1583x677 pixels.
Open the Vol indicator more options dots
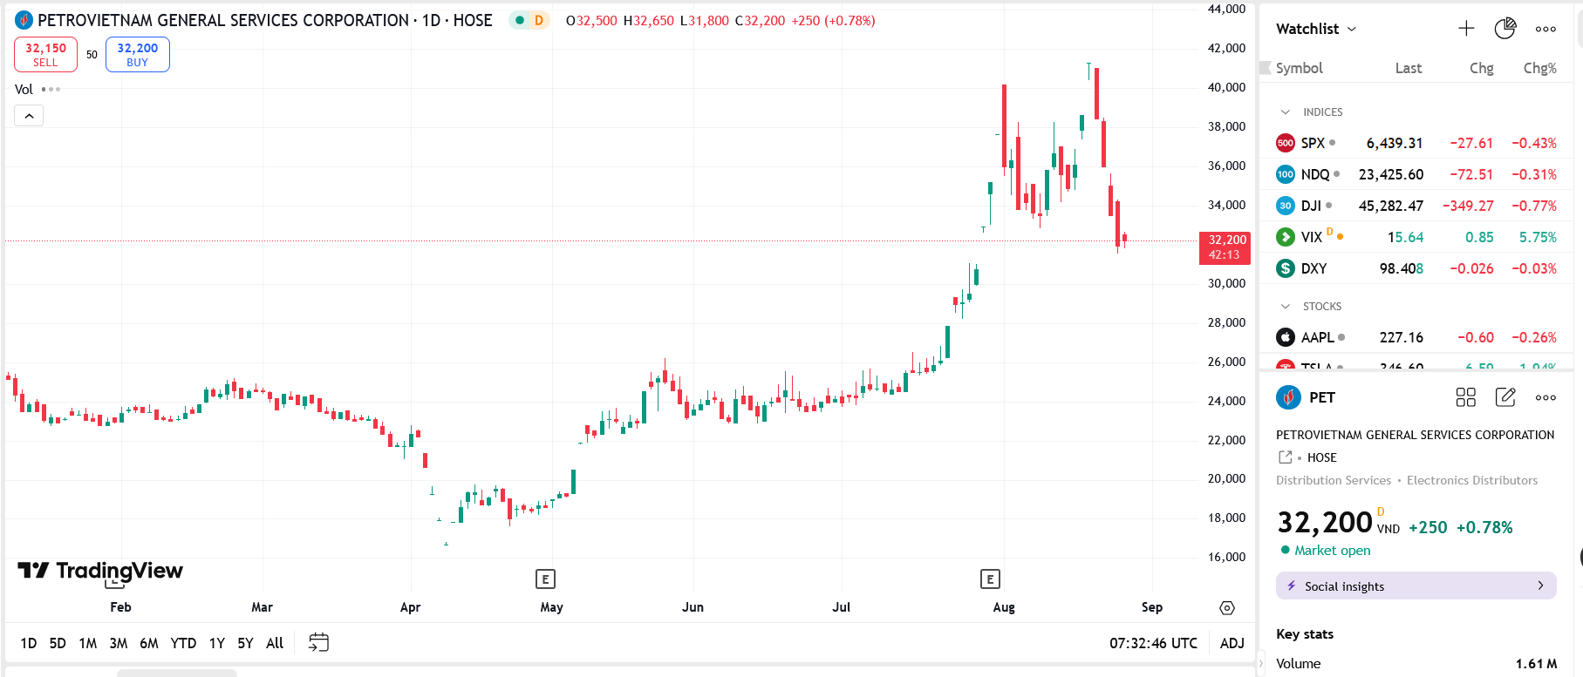coord(51,89)
